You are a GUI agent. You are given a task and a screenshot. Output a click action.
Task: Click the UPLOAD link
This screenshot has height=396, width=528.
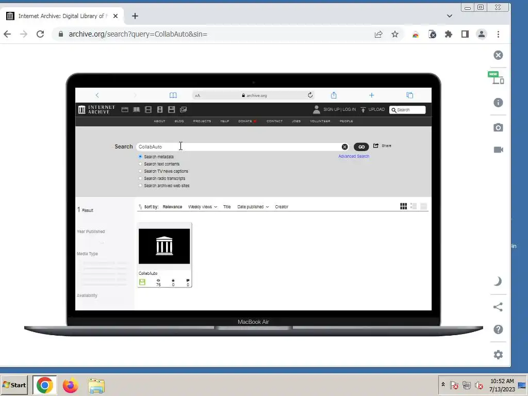[372, 109]
